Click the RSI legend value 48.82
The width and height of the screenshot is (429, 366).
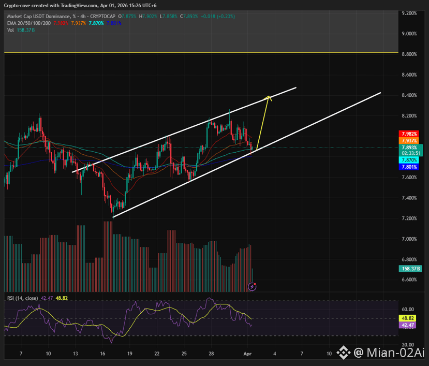coord(62,298)
